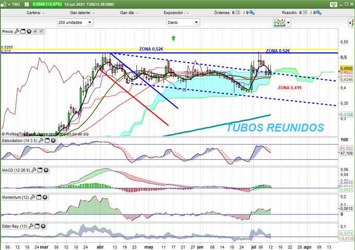The width and height of the screenshot is (355, 250).
Task: Click the 0,4560 (+2,47%) price label
Action: tap(47, 4)
